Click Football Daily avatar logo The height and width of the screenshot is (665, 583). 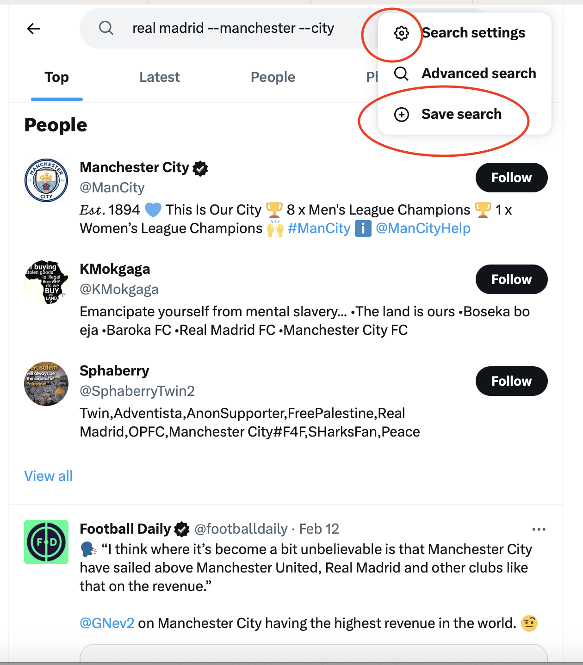(46, 542)
